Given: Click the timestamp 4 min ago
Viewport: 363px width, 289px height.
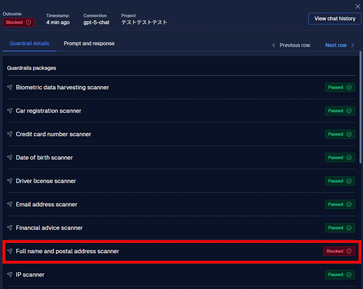Looking at the screenshot, I should point(58,23).
